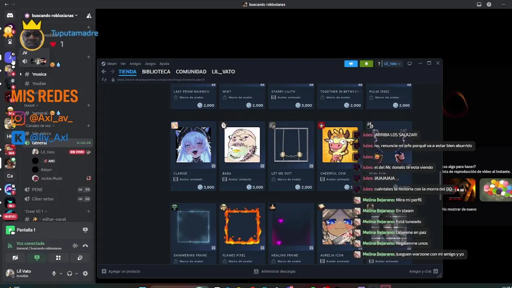Add a channel to Canales de voz
This screenshot has height=288, width=512.
pos(88,126)
